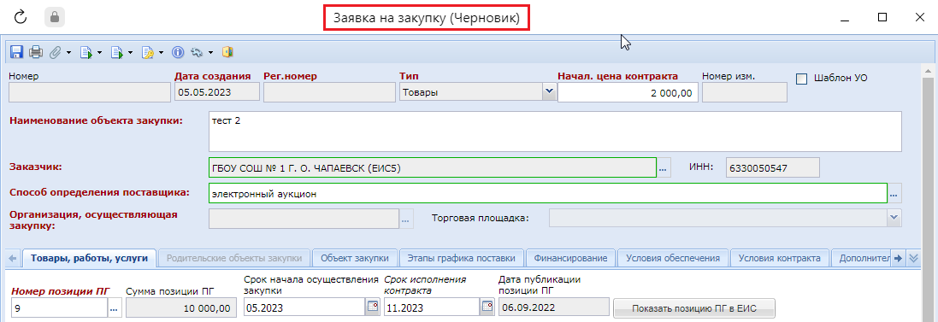
Task: Click the Дата публикации value 06.09.2022
Action: click(553, 307)
